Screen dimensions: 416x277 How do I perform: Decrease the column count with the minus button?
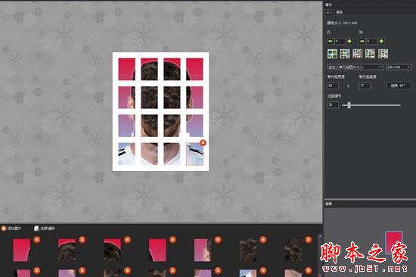[x=362, y=41]
